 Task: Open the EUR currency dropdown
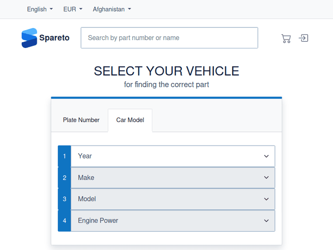click(73, 9)
